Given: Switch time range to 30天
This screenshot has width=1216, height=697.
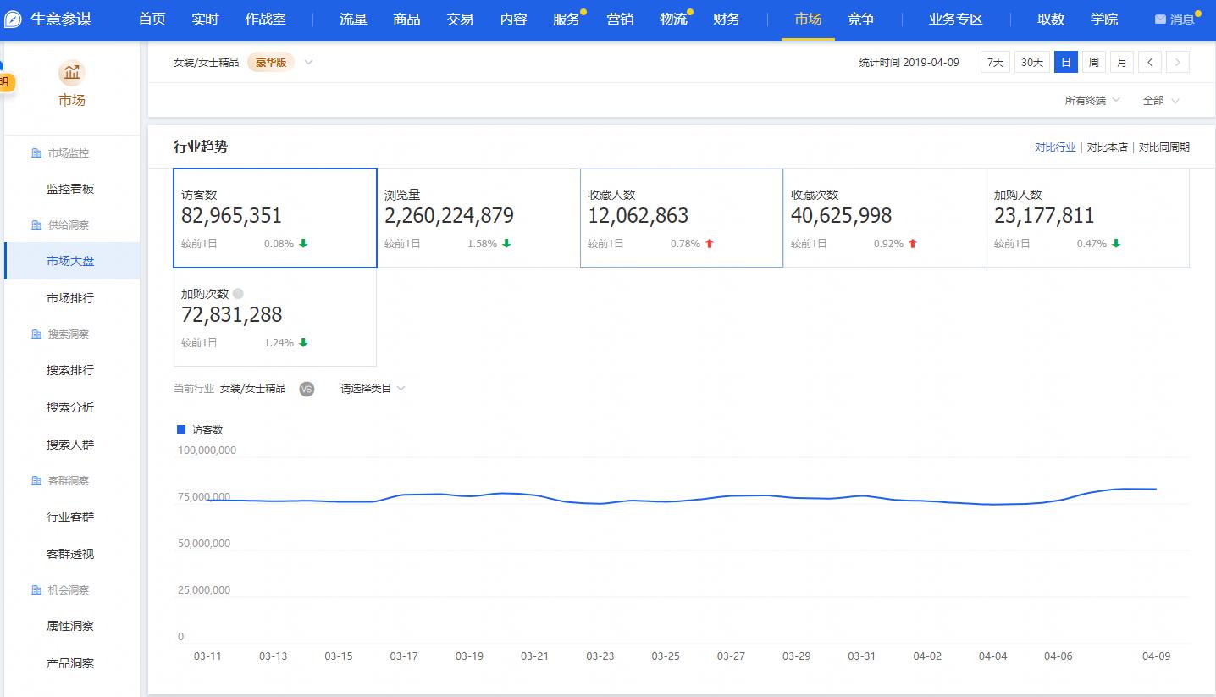Looking at the screenshot, I should 1032,62.
